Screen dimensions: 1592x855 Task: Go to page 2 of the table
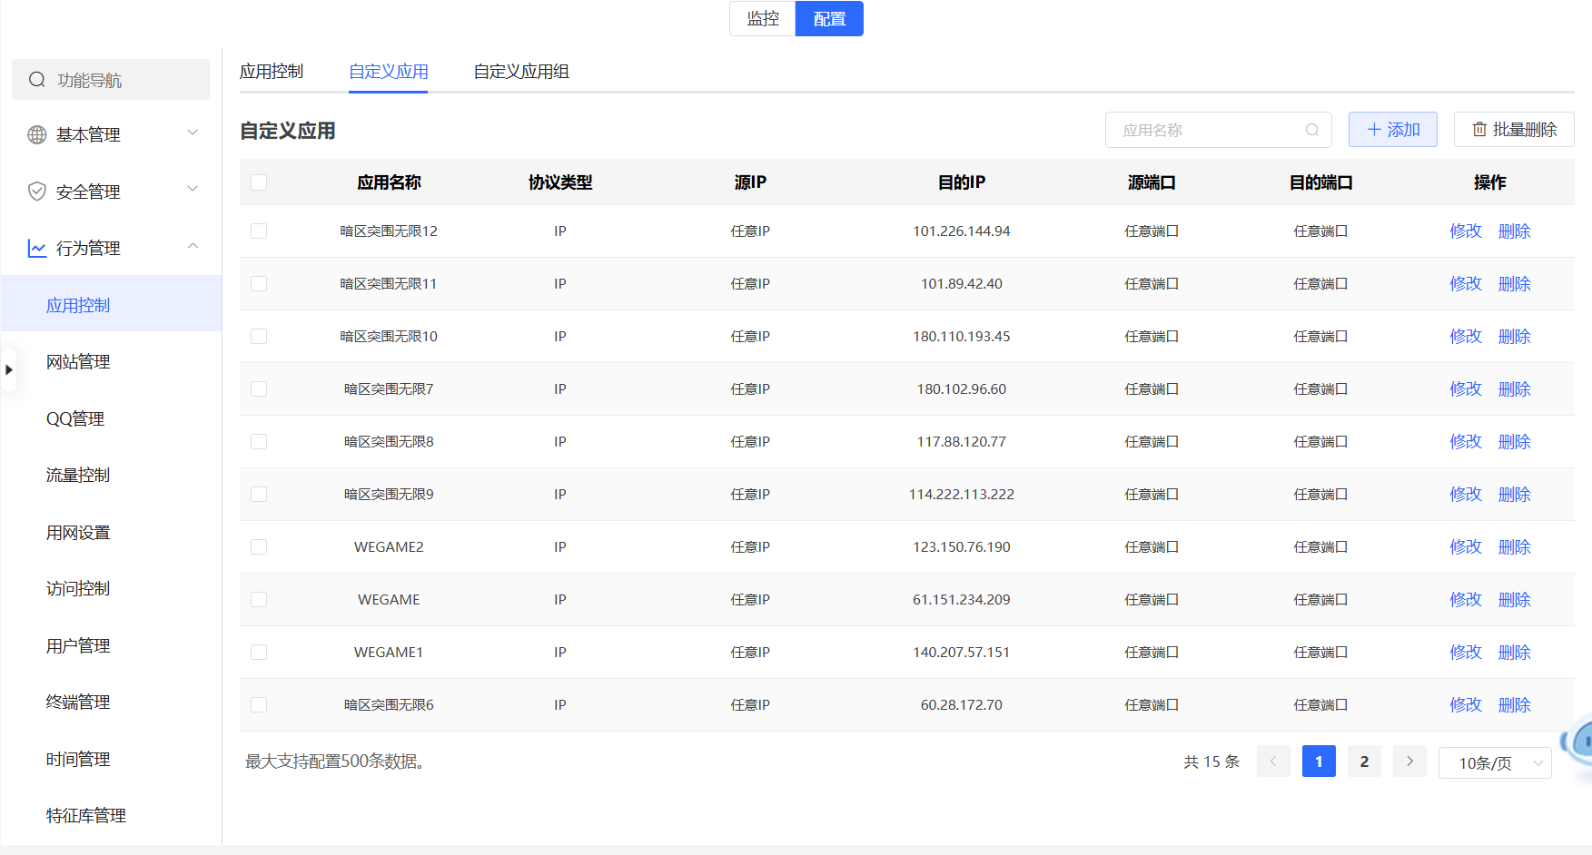[1363, 761]
